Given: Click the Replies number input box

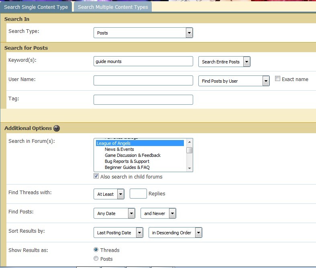Looking at the screenshot, I should tap(138, 194).
